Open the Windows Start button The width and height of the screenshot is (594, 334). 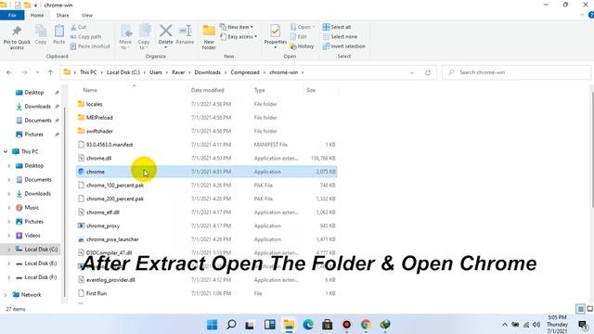coord(213,325)
